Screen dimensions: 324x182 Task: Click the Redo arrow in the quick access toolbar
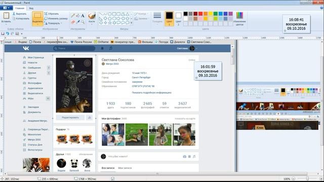[x=12, y=34]
